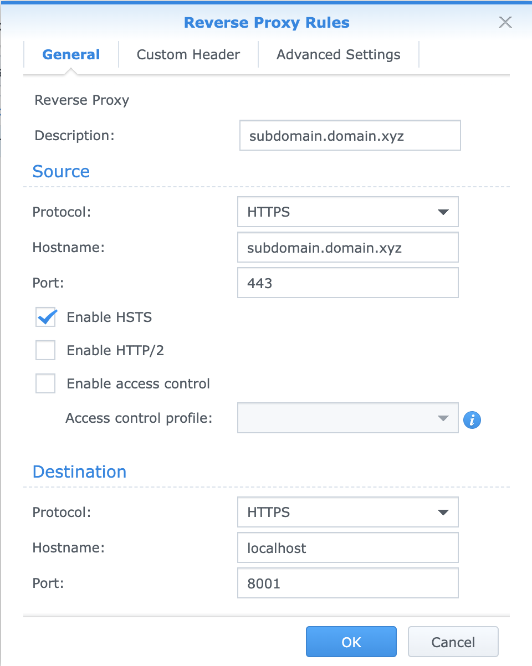532x666 pixels.
Task: Click the Enable access control label text
Action: [x=139, y=383]
